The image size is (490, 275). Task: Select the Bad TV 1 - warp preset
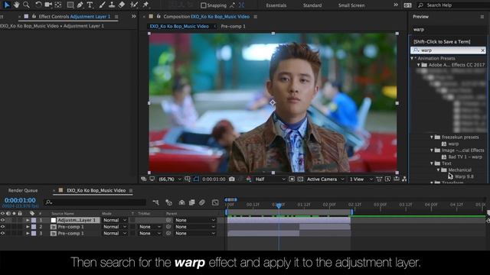[x=465, y=157]
